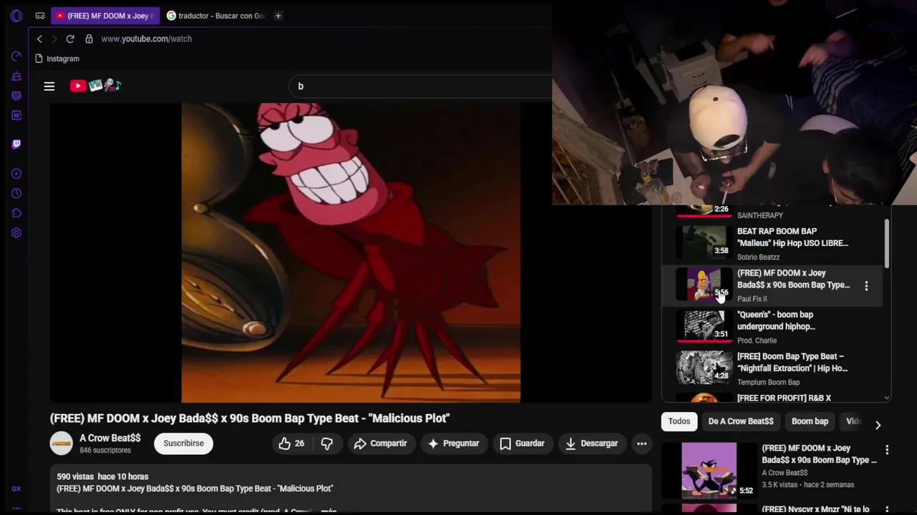The height and width of the screenshot is (515, 917).
Task: Open Settings gear icon in sidebar
Action: point(16,232)
